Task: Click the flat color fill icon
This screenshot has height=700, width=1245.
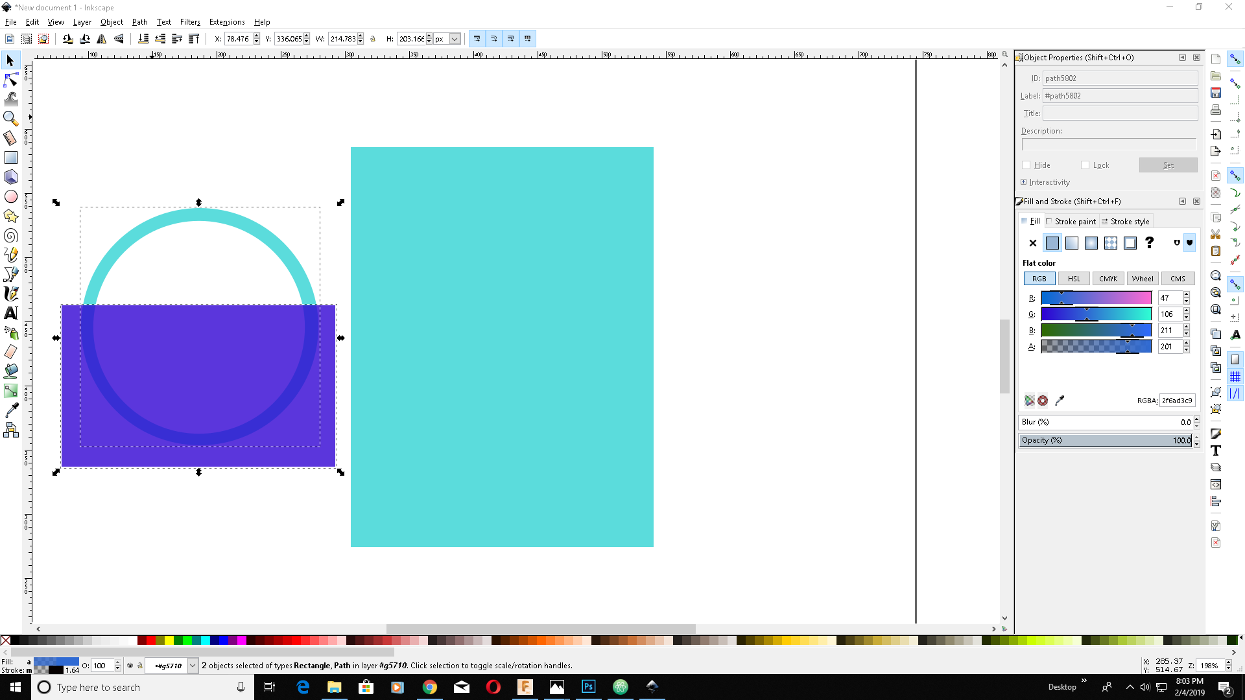Action: [x=1052, y=243]
